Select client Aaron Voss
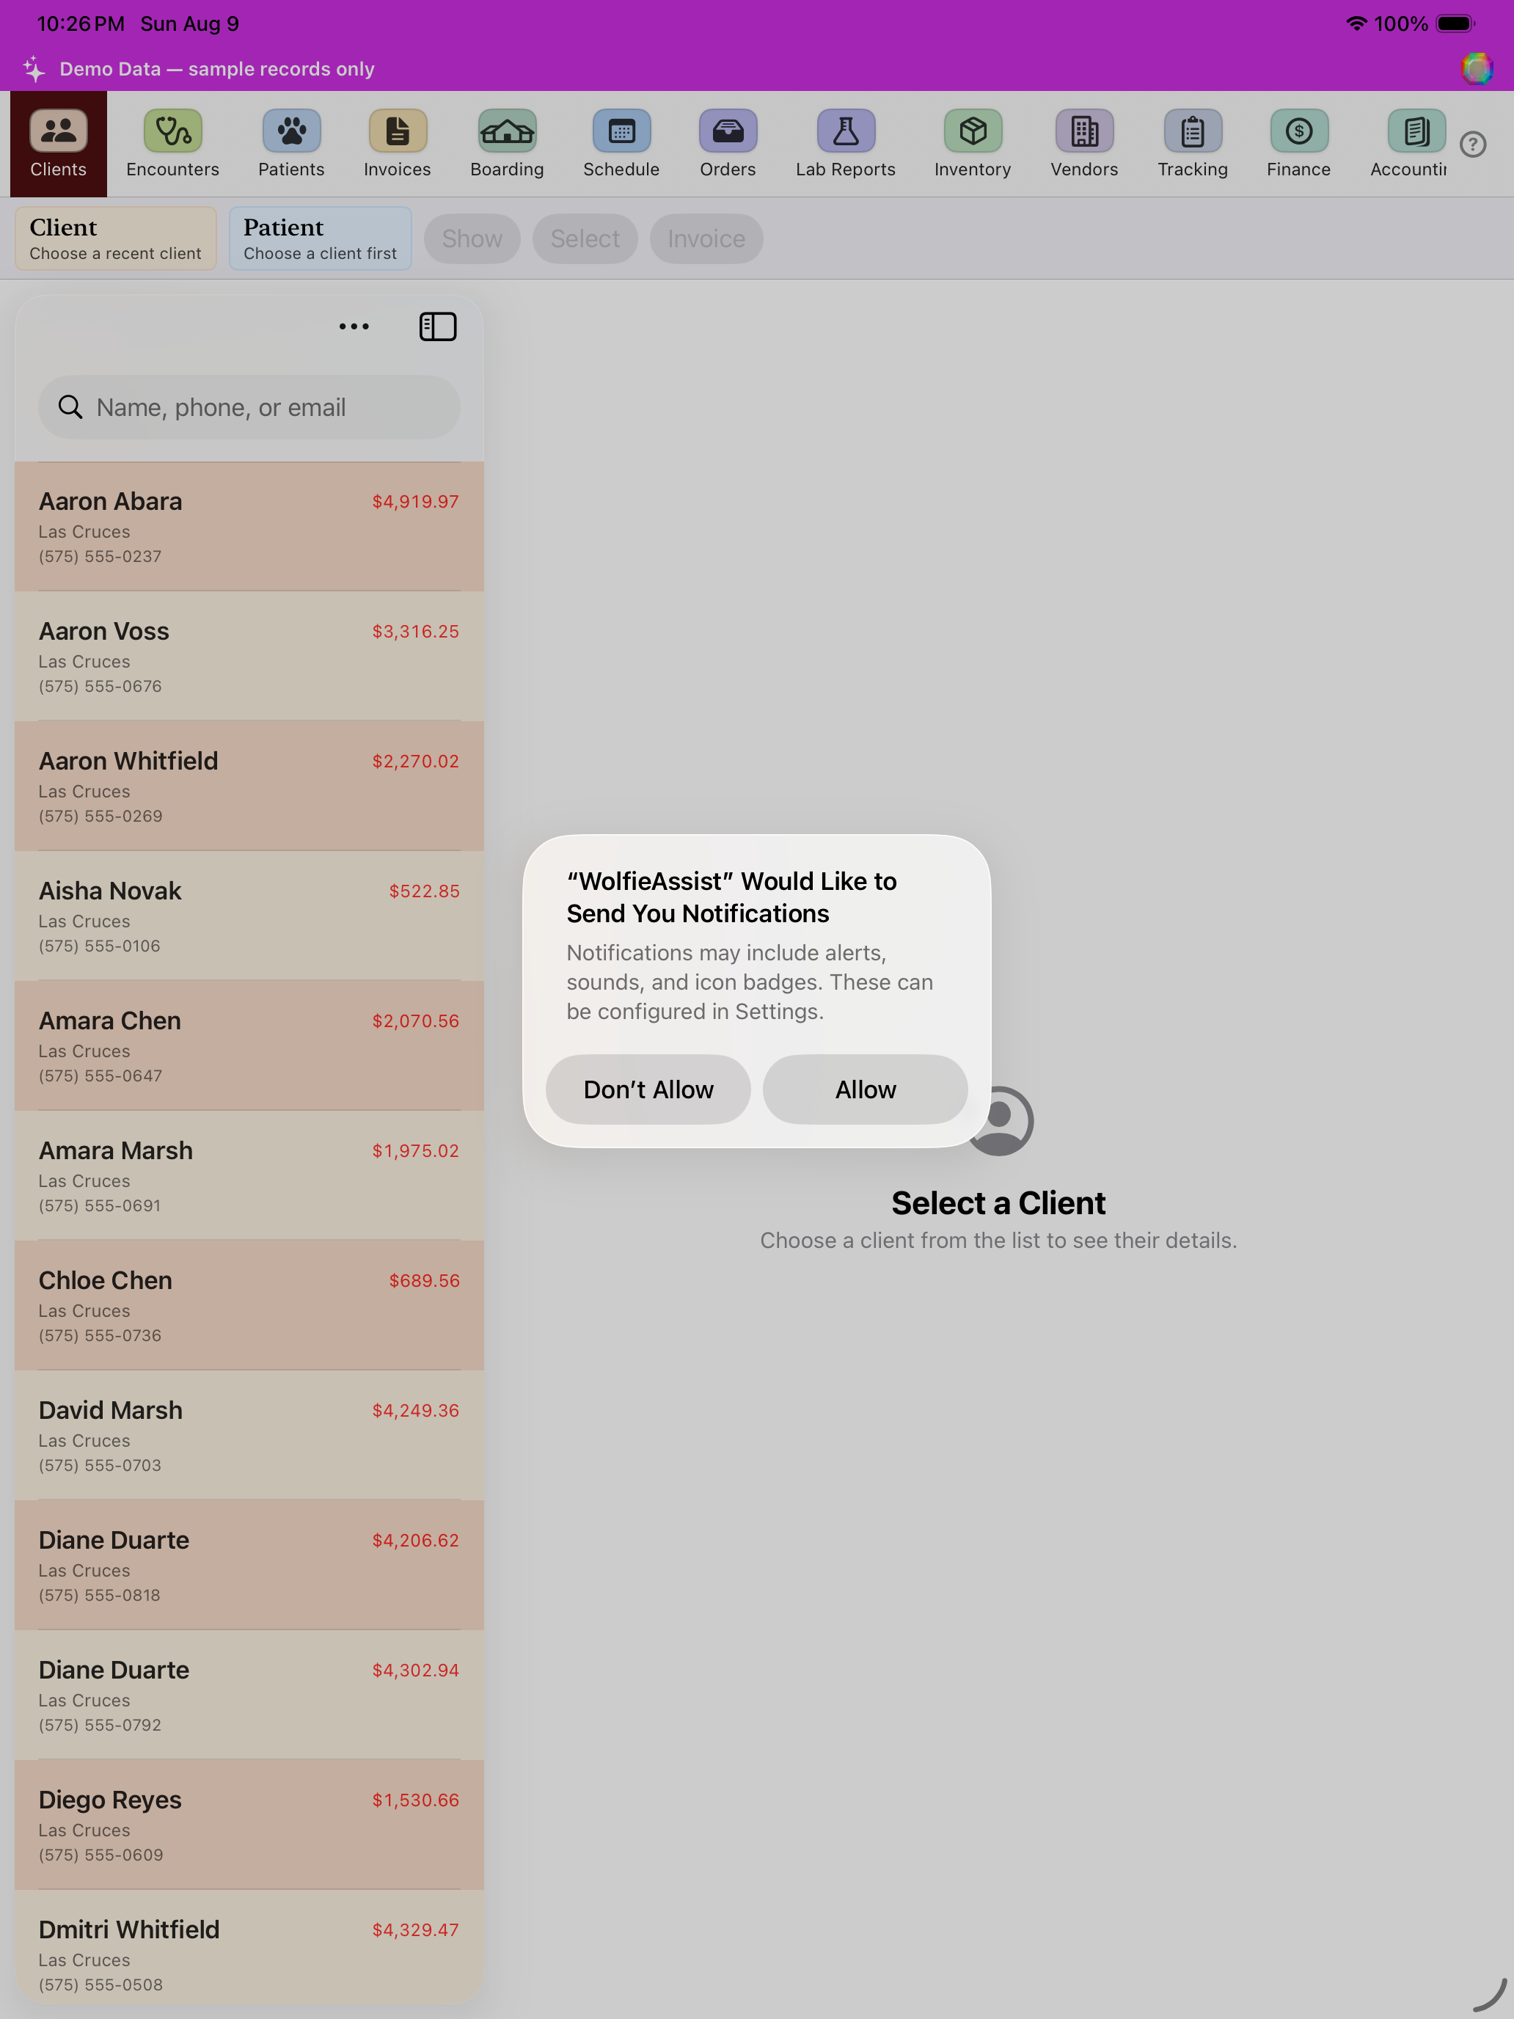Screen dimensions: 1514x2019 click(x=249, y=657)
